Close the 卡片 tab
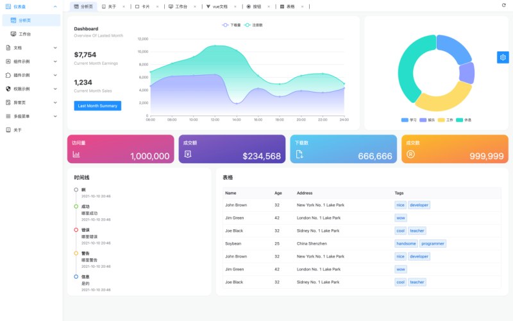Image resolution: width=513 pixels, height=321 pixels. tap(157, 6)
